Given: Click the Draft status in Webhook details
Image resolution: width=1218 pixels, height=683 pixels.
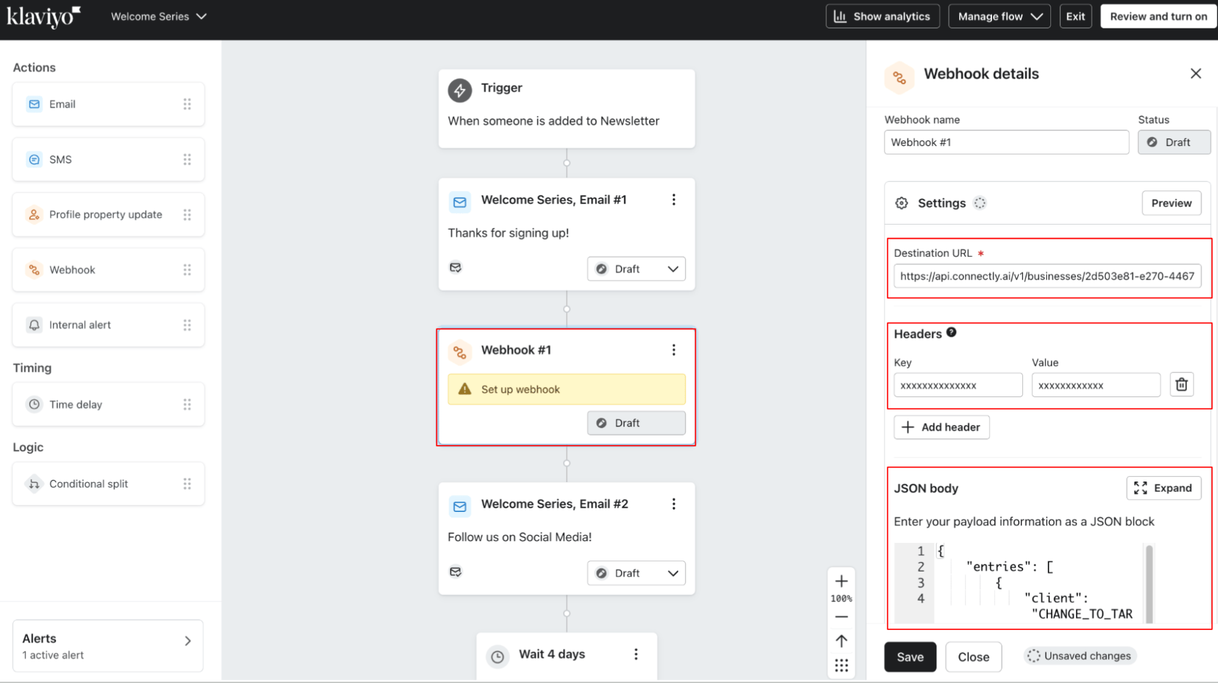Looking at the screenshot, I should coord(1174,142).
